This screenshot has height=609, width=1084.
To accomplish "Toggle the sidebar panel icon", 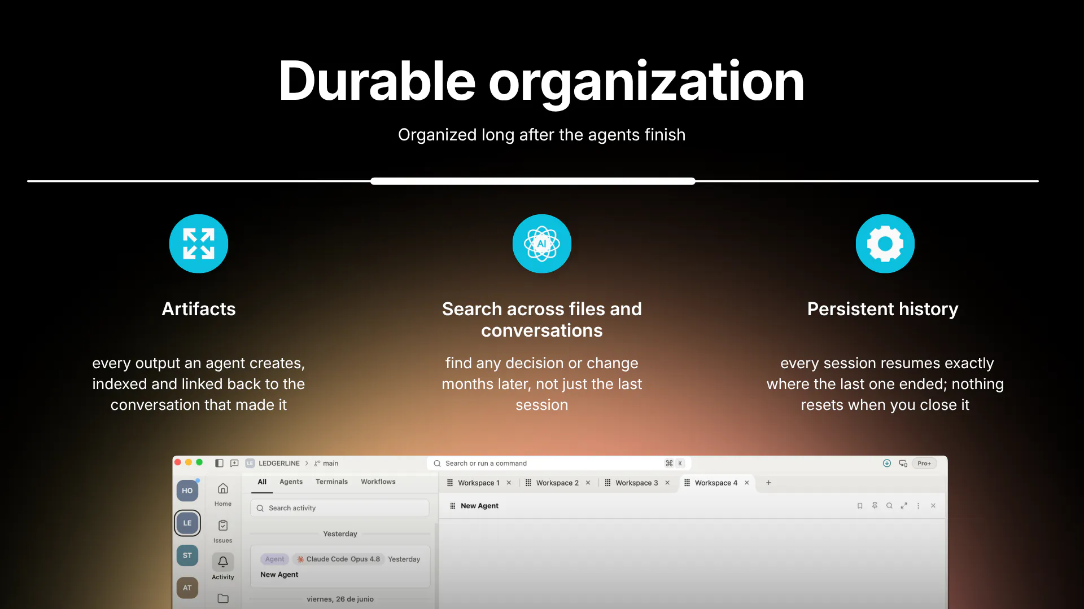I will click(x=219, y=463).
